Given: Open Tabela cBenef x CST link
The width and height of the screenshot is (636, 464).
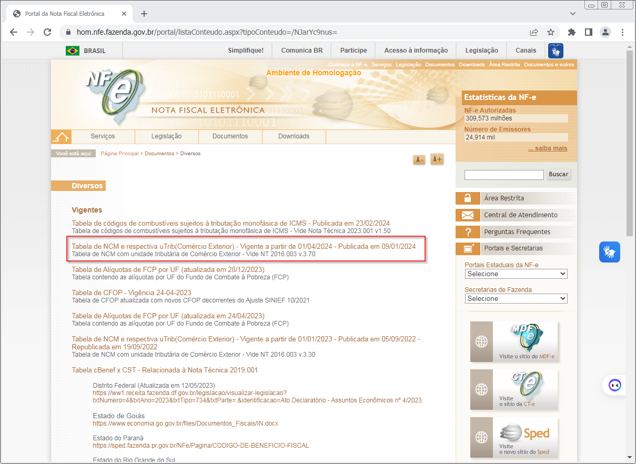Looking at the screenshot, I should [x=165, y=370].
